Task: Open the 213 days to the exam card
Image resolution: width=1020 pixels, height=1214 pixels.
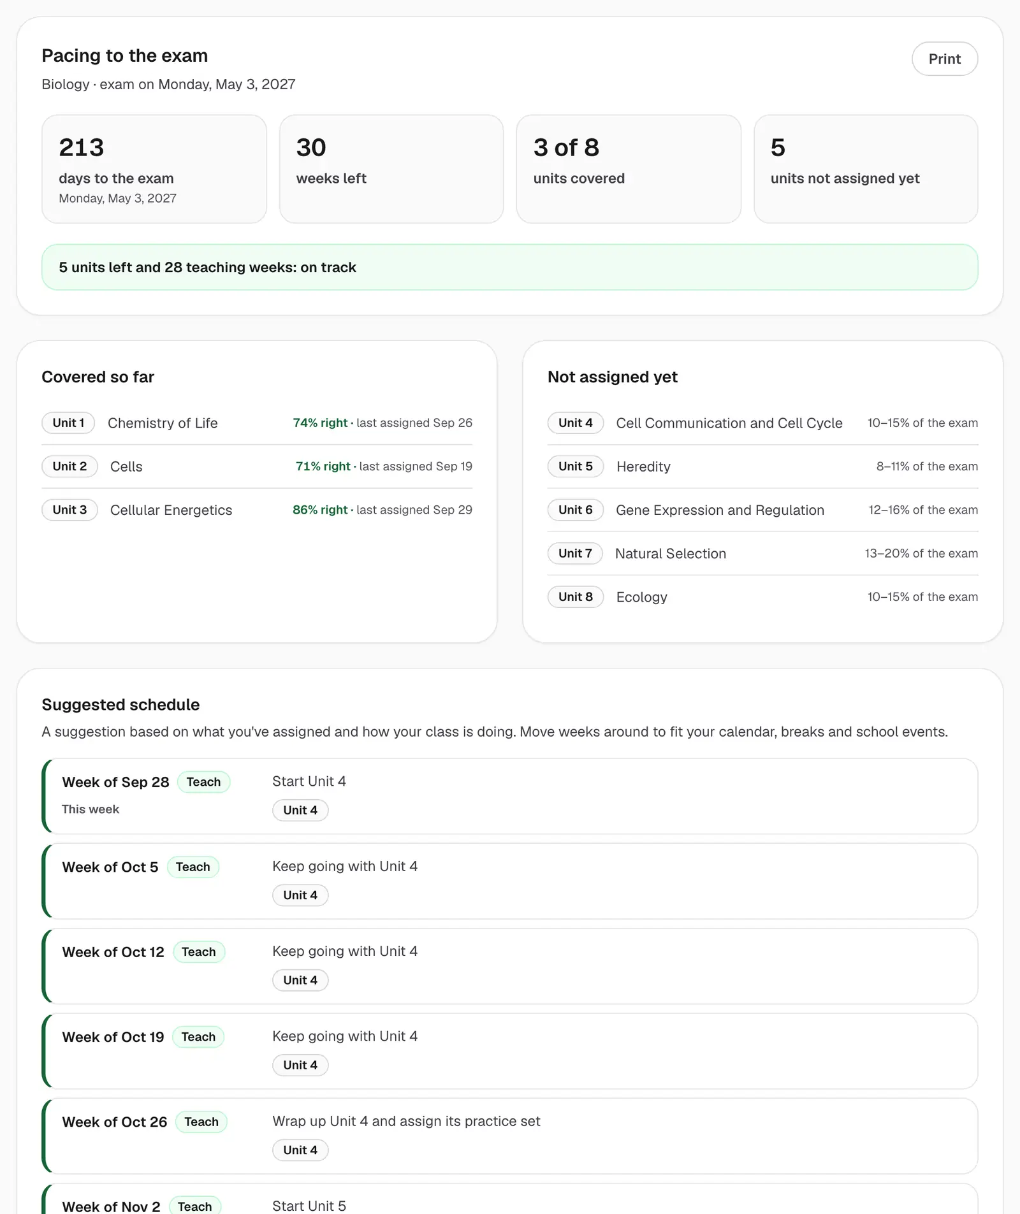Action: click(x=154, y=169)
